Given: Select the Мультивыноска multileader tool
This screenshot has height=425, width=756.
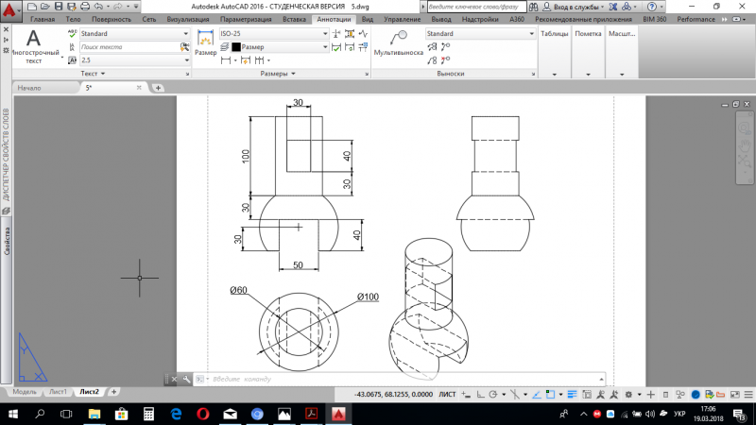Looking at the screenshot, I should (x=398, y=43).
